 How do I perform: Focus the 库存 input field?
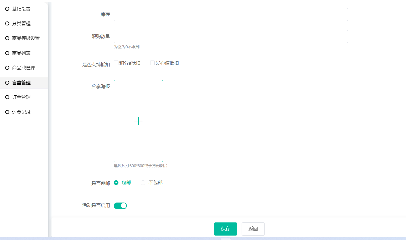pos(231,14)
